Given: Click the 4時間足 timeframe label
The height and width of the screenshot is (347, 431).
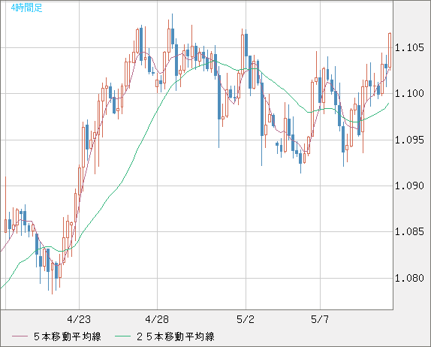Looking at the screenshot, I should coord(27,8).
